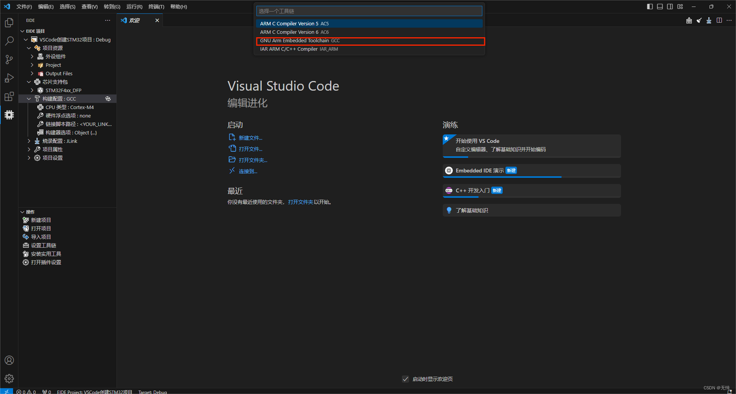The height and width of the screenshot is (394, 736).
Task: Select GNU Arm Embedded Toolchain GCC
Action: click(x=369, y=40)
